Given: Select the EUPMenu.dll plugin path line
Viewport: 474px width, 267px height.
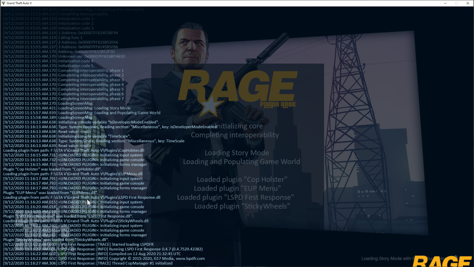Looking at the screenshot, I should pyautogui.click(x=73, y=174).
